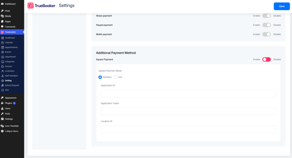
Task: Click the Posts pin icon
Action: (x=2, y=11)
